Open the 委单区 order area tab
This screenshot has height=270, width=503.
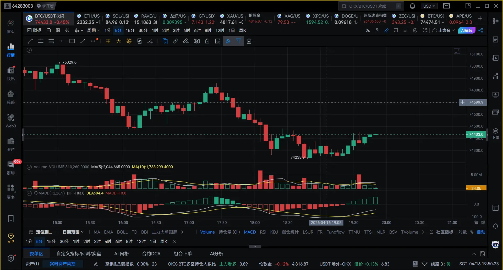(x=36, y=253)
